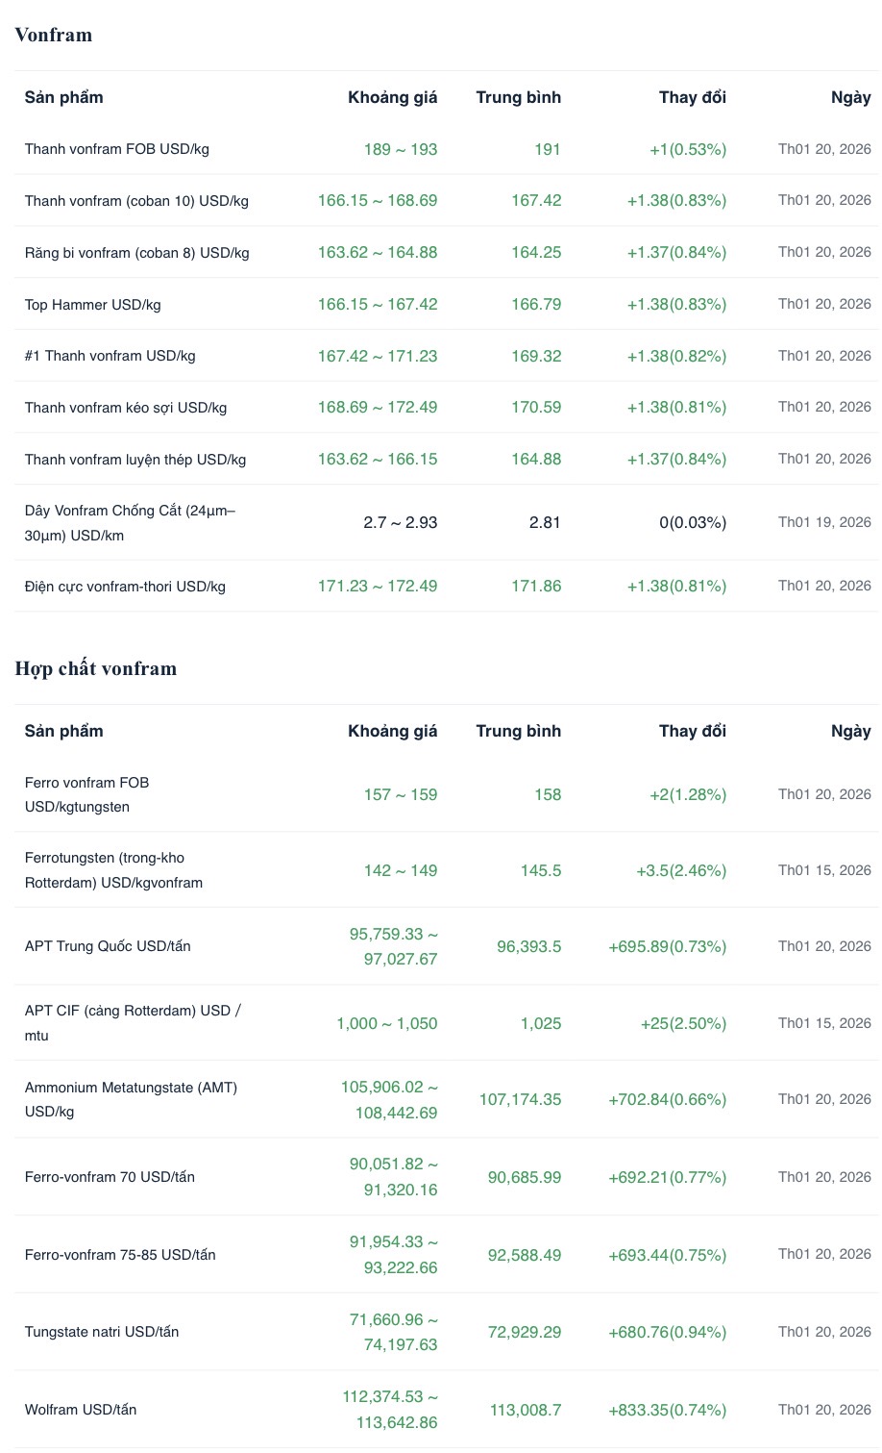Screen dimensions: 882x1453
Task: Select the Top Hammer USD/kg product
Action: (x=92, y=305)
